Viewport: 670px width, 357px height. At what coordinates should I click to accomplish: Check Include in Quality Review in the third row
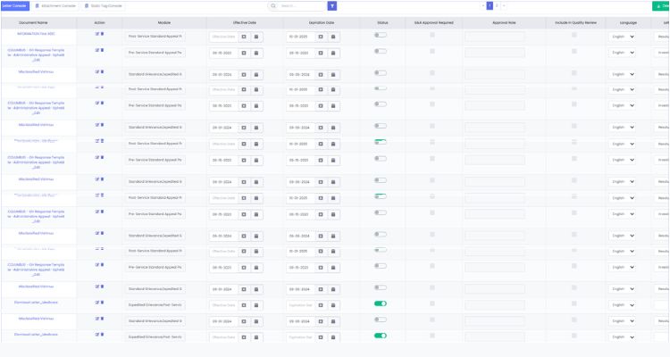pyautogui.click(x=574, y=72)
